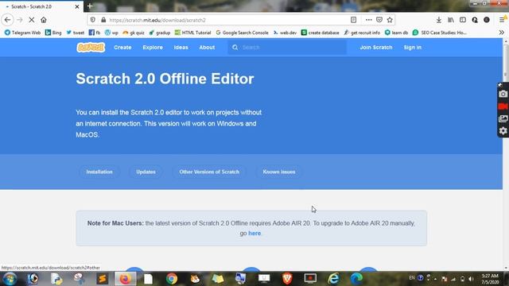The height and width of the screenshot is (286, 509).
Task: Open the Firefox downloads arrow icon
Action: click(x=438, y=20)
